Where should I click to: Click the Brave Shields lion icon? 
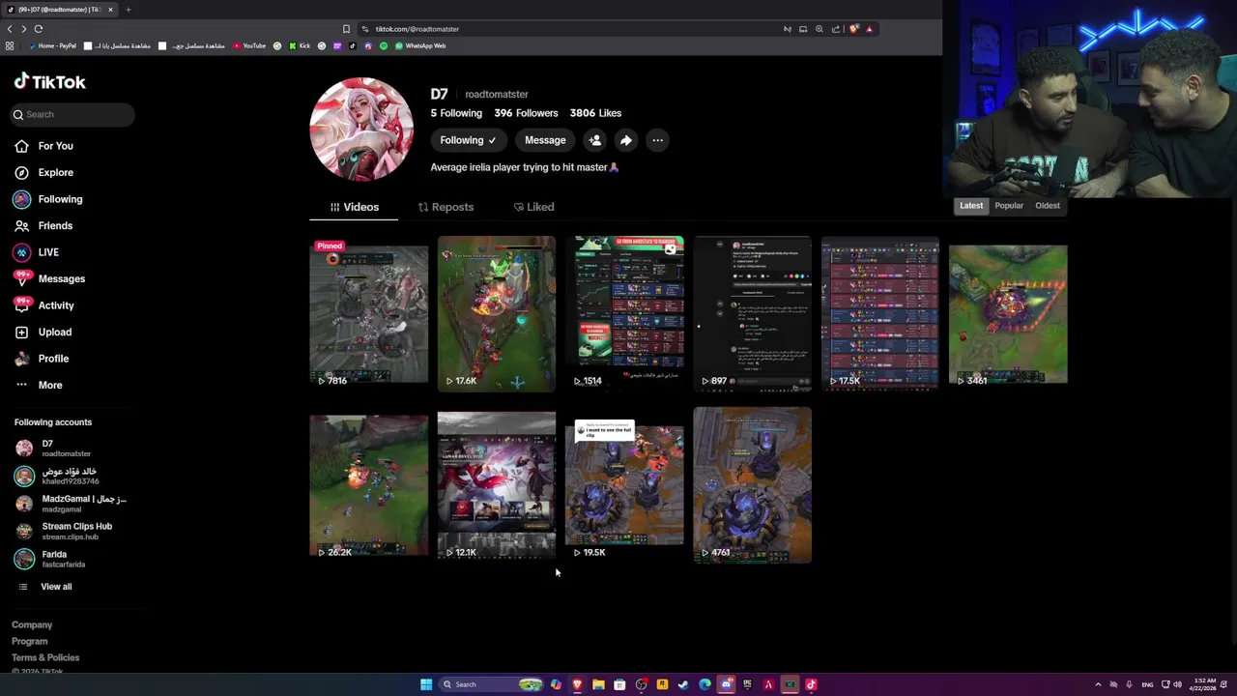(x=853, y=29)
